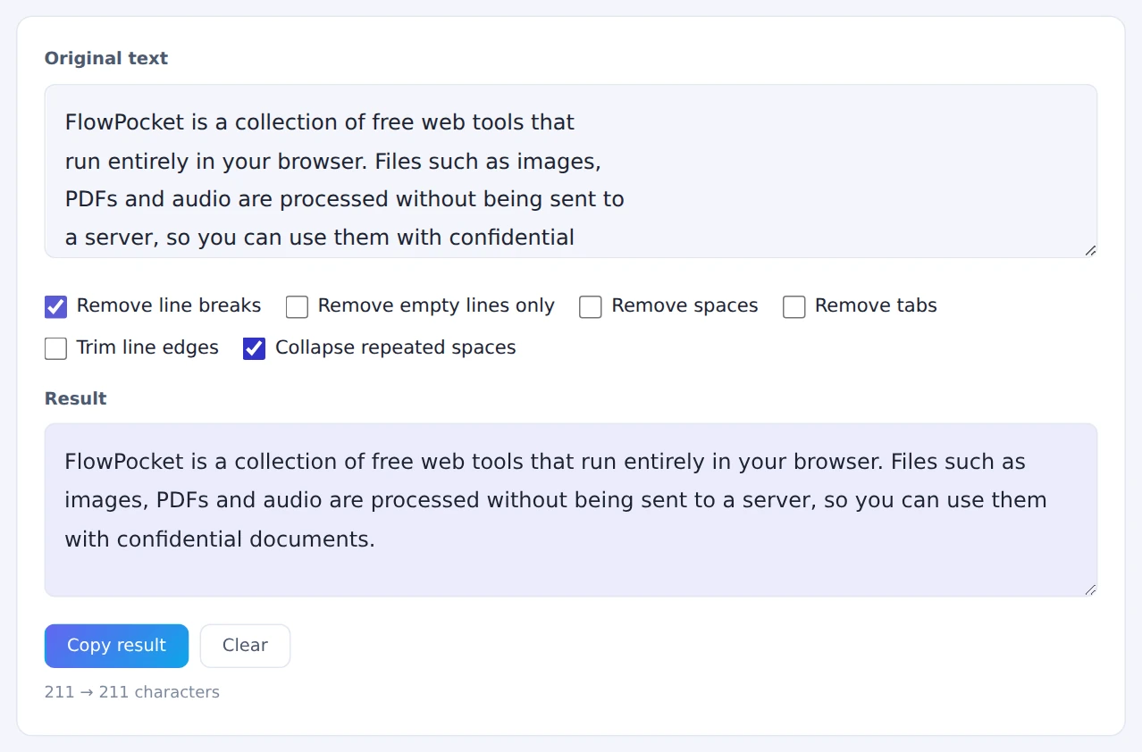Viewport: 1142px width, 752px height.
Task: Click the Result box resize handle
Action: [1090, 589]
